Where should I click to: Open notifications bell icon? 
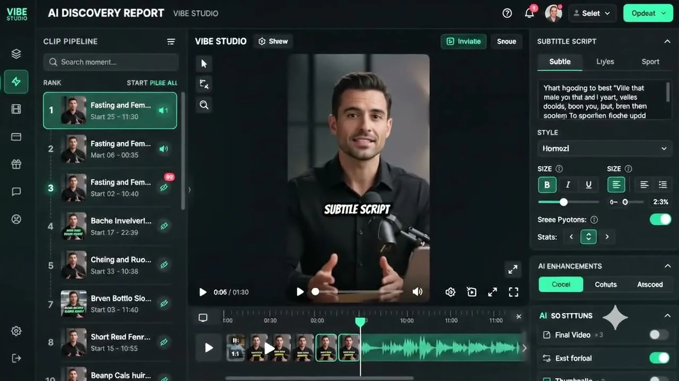pos(529,13)
